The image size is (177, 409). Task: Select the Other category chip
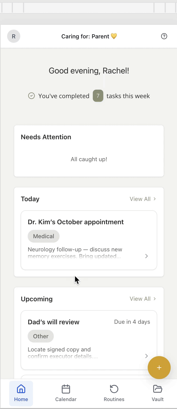tap(41, 336)
